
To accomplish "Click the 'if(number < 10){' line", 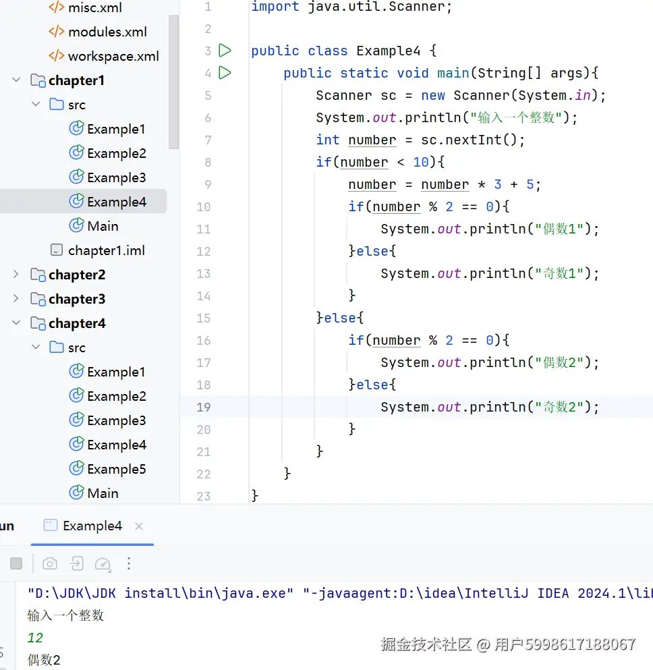I will pos(380,162).
